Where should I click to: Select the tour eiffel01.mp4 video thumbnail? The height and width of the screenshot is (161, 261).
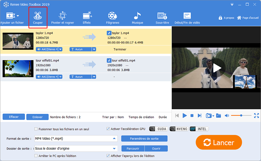(x=18, y=69)
